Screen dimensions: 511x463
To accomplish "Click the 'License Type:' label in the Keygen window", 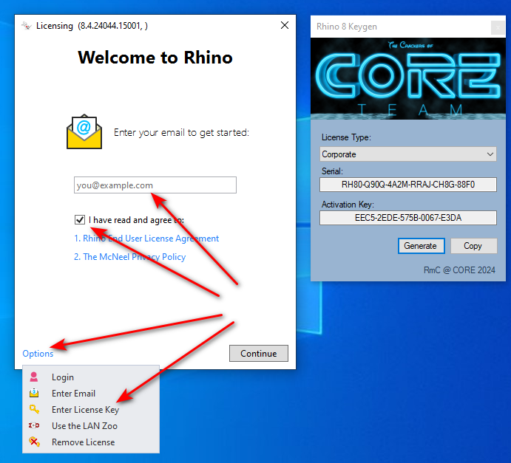I will [x=346, y=137].
